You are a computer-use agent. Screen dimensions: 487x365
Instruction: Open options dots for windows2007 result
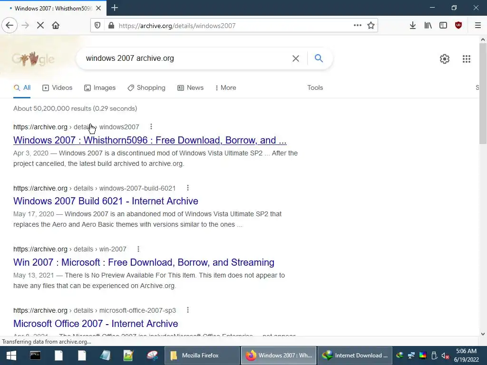click(151, 126)
